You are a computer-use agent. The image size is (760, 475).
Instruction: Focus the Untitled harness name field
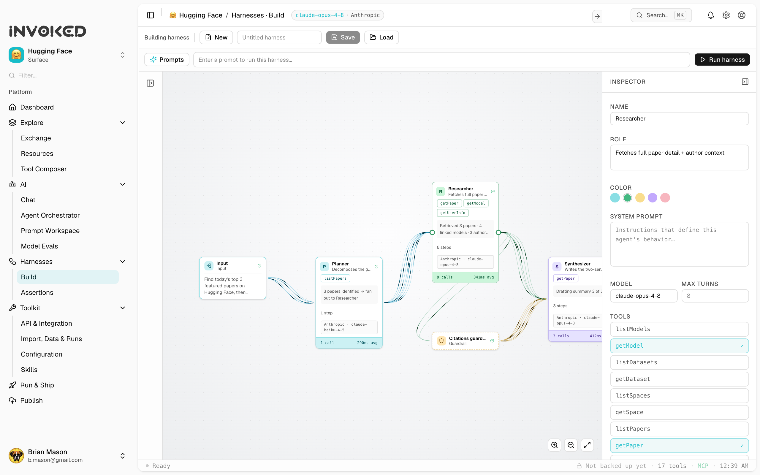(x=279, y=37)
